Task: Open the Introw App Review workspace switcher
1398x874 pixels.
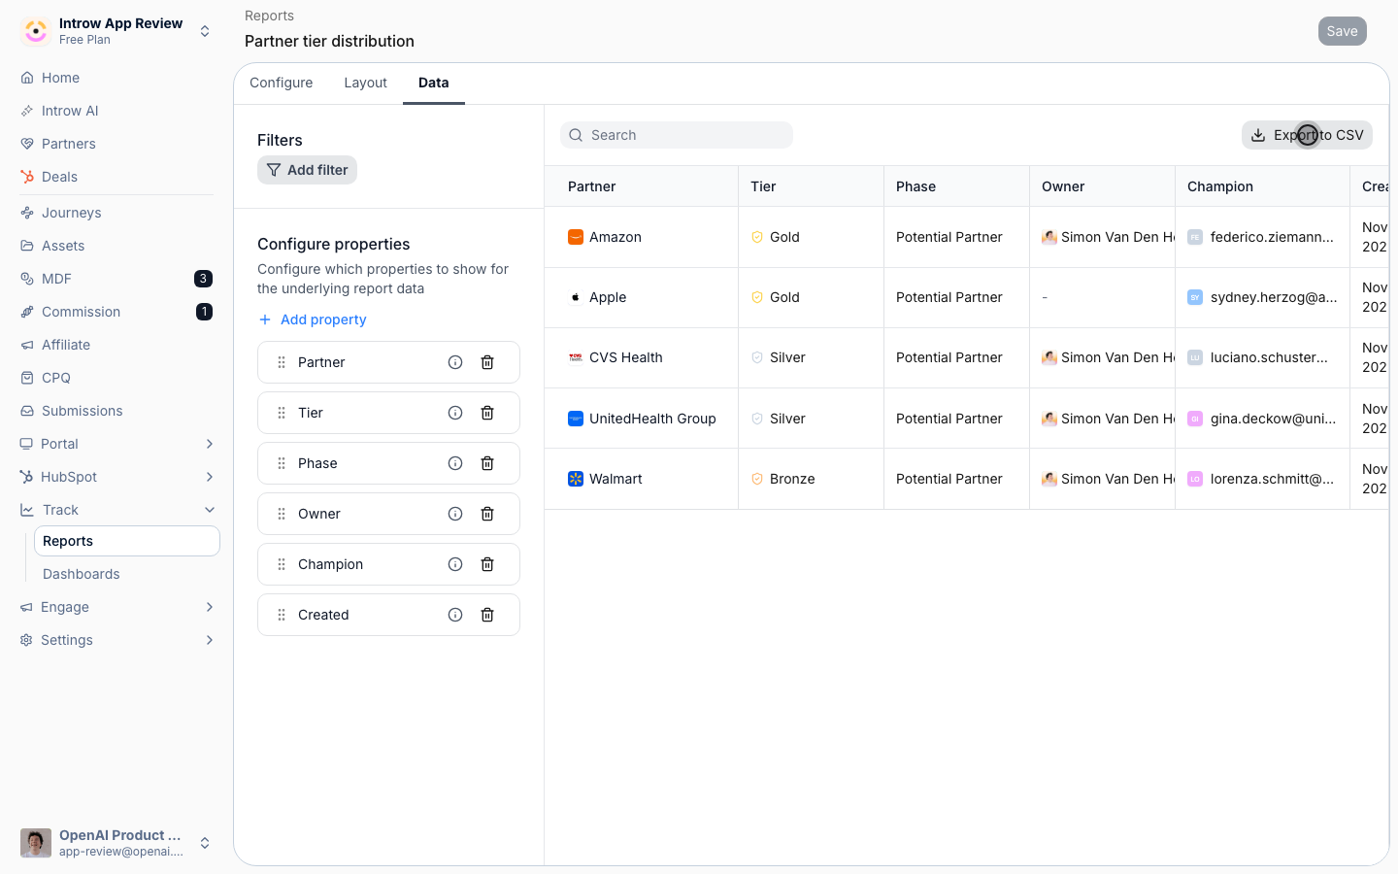Action: tap(116, 31)
